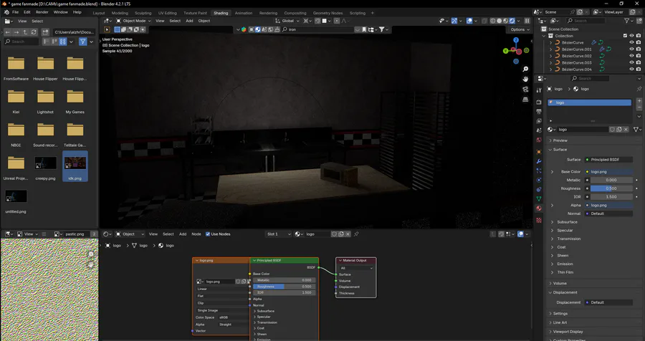Toggle Collection exclude checkbox in outliner

click(625, 36)
